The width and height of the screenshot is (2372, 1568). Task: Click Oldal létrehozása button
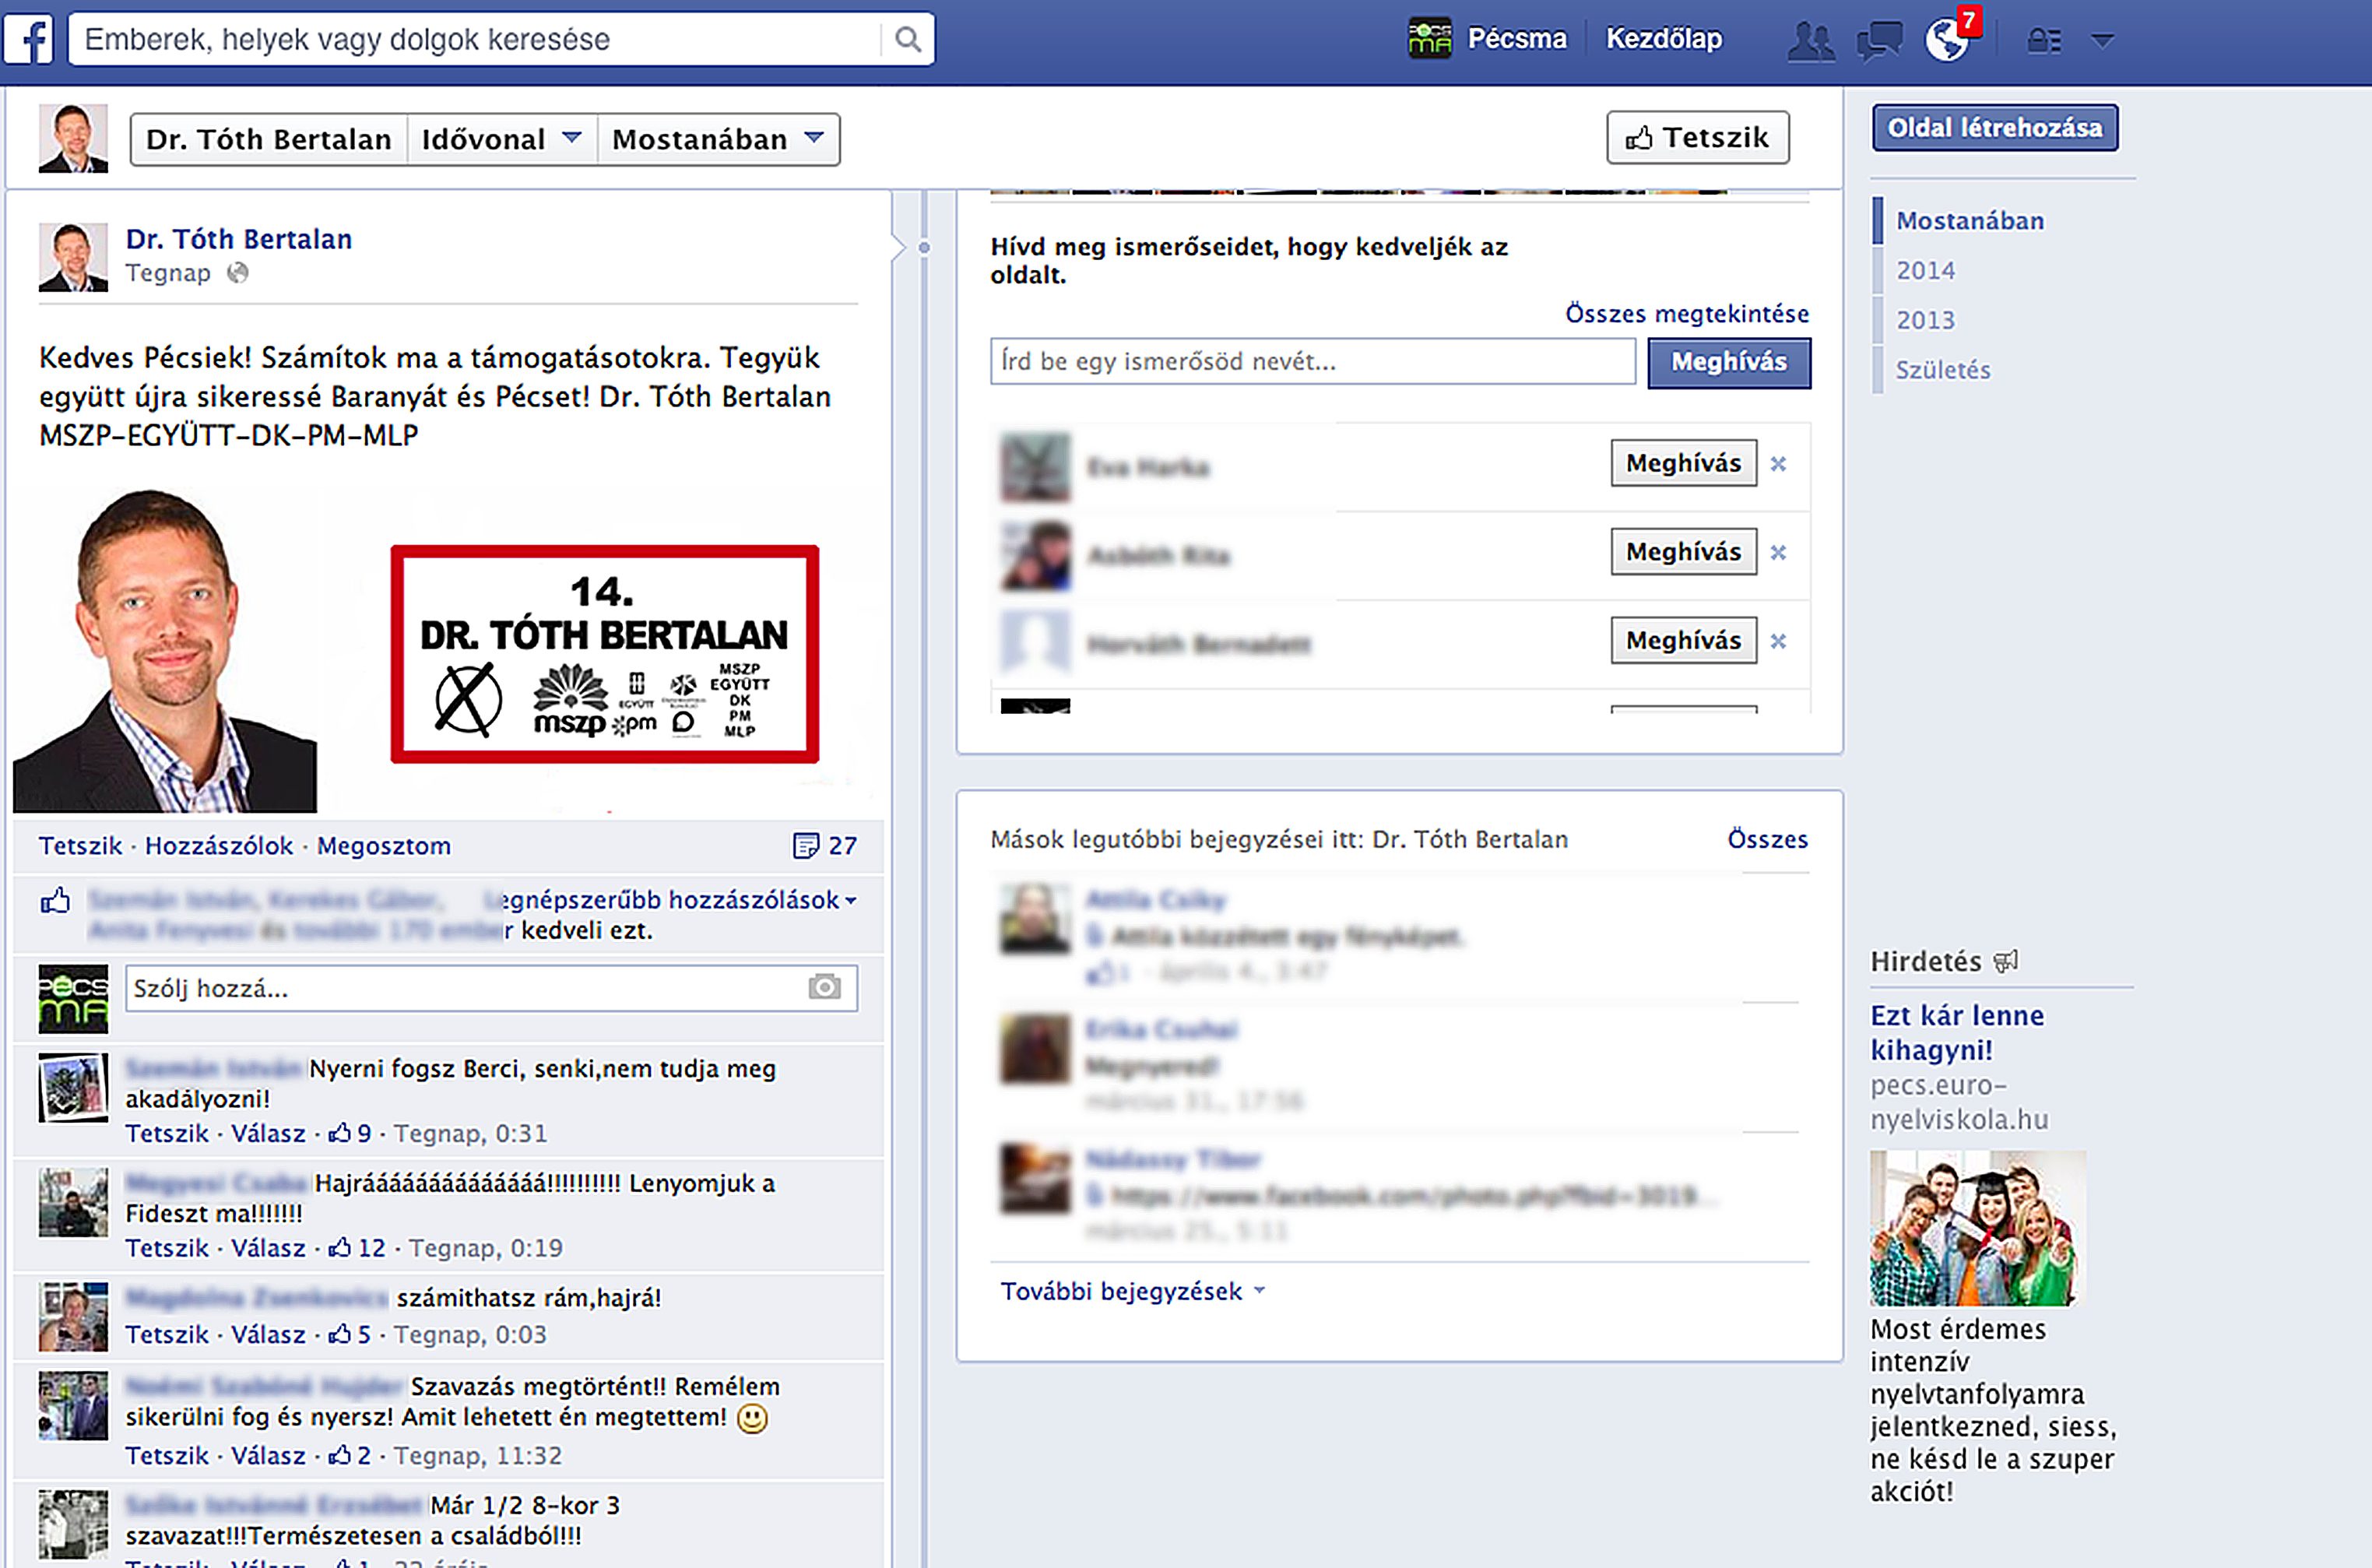tap(1994, 128)
